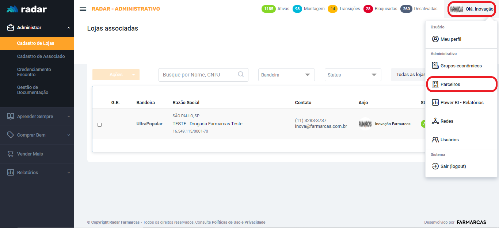Open the Bandeira dropdown filter
Viewport: 499px width, 228px height.
coord(286,75)
